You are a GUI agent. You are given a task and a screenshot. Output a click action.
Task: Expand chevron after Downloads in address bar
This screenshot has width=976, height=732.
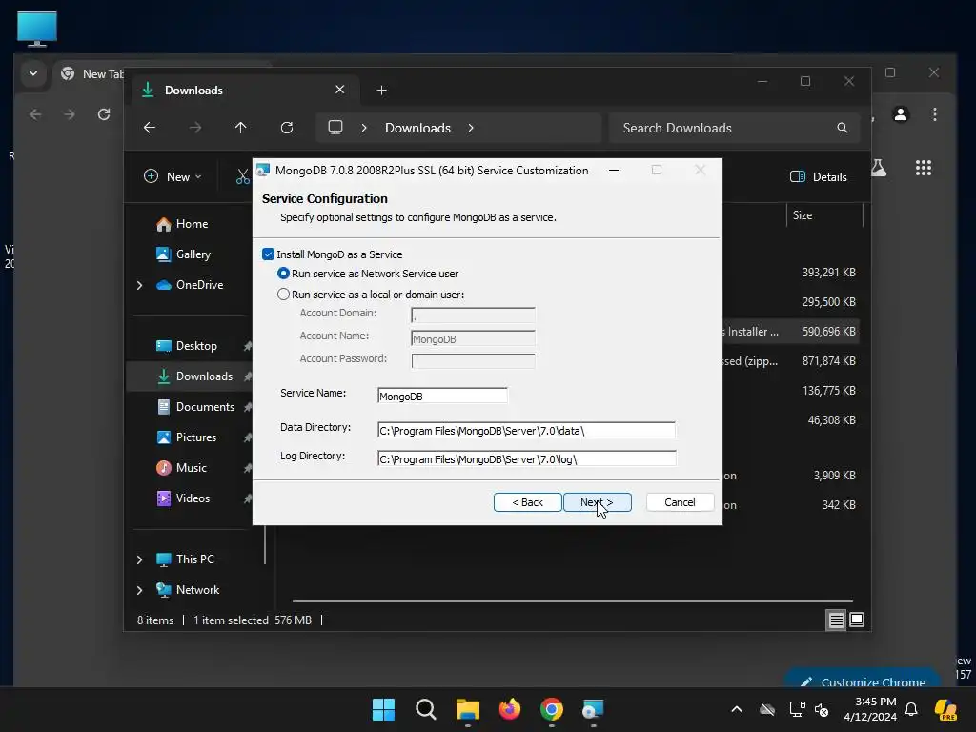click(471, 128)
